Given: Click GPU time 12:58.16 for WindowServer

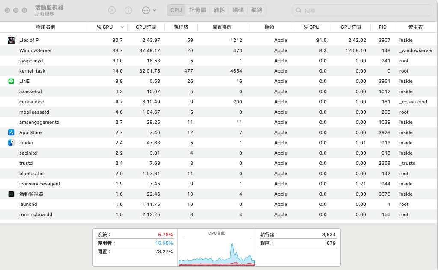Looking at the screenshot, I should point(355,50).
